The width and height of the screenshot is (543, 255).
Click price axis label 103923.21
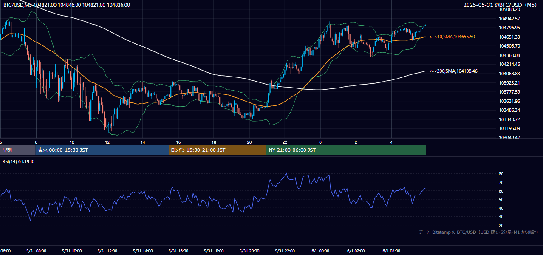click(x=510, y=83)
